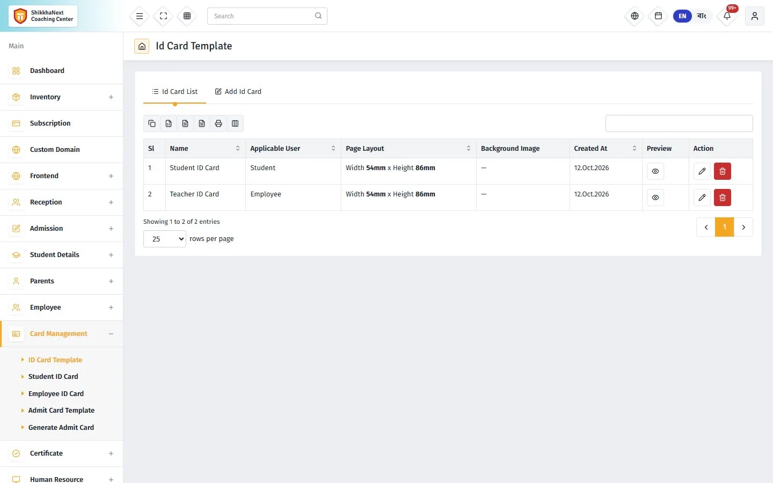Screen dimensions: 773x483
Task: Open the calendar icon in header
Action: click(658, 16)
